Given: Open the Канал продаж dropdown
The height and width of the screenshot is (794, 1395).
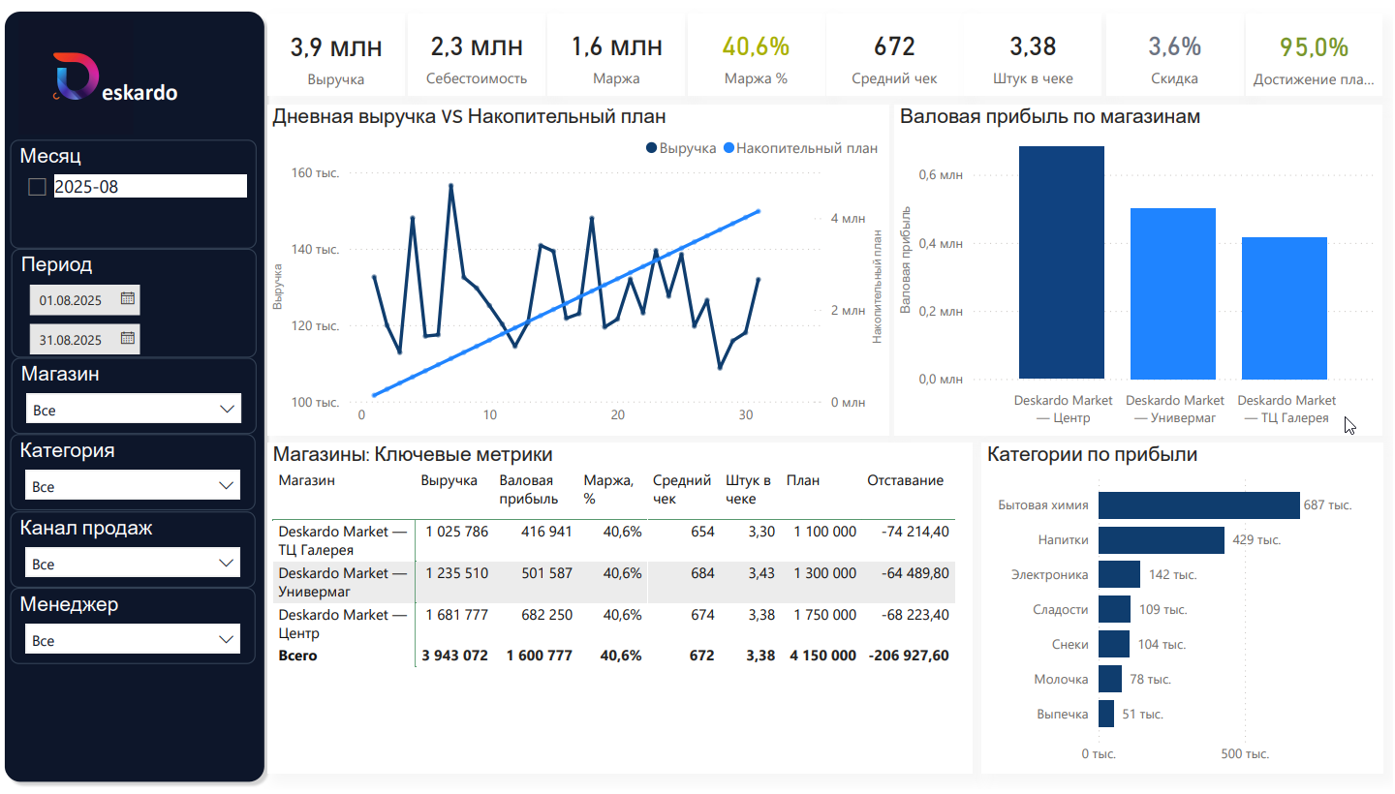Looking at the screenshot, I should tap(133, 562).
